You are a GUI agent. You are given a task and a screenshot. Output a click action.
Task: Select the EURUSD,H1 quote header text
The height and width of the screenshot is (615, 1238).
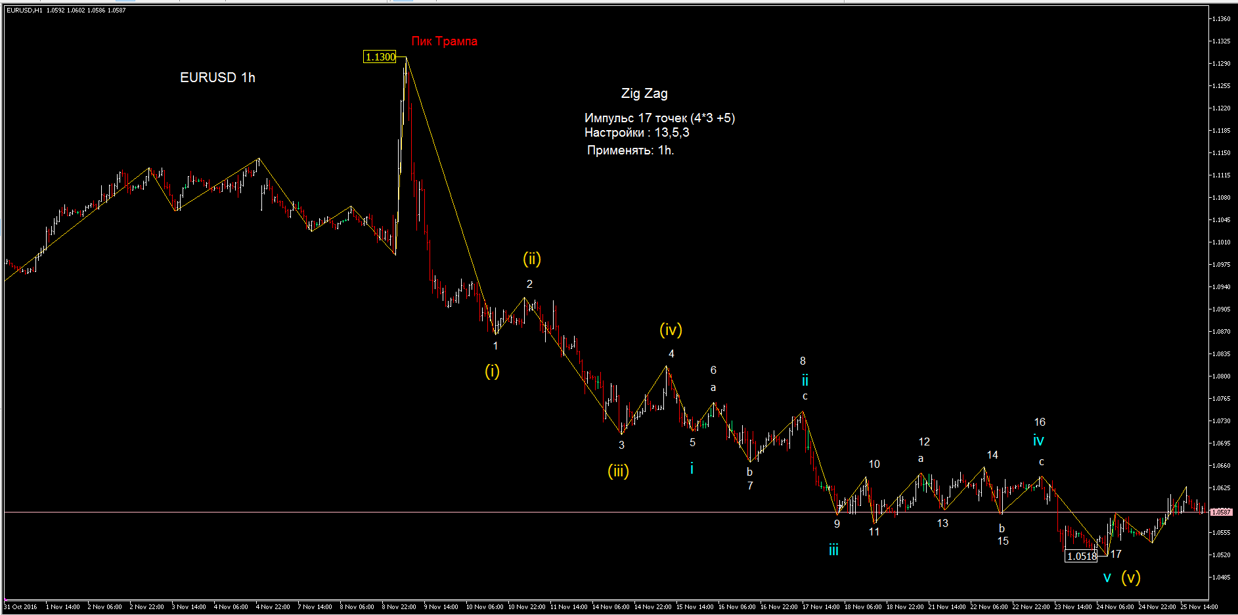(x=66, y=11)
